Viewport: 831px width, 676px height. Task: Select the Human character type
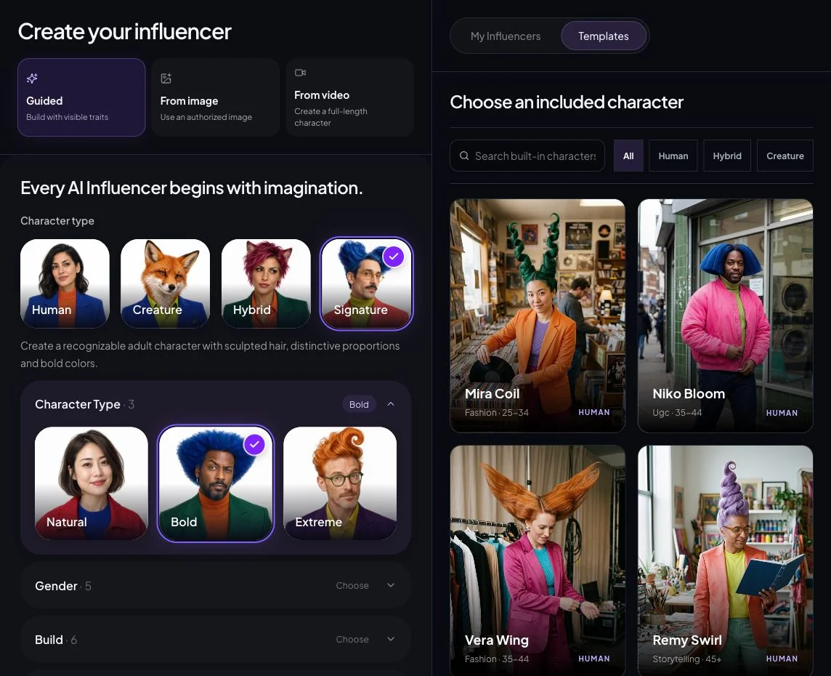coord(65,283)
